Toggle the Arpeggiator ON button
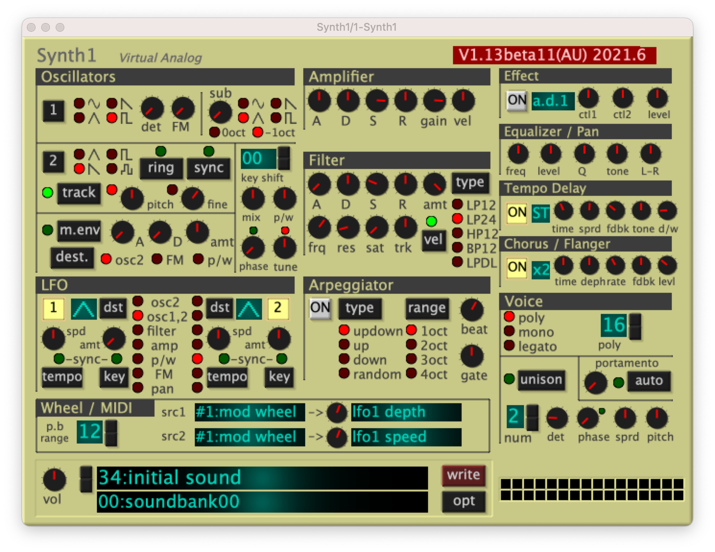Viewport: 715px width, 552px height. pos(320,308)
